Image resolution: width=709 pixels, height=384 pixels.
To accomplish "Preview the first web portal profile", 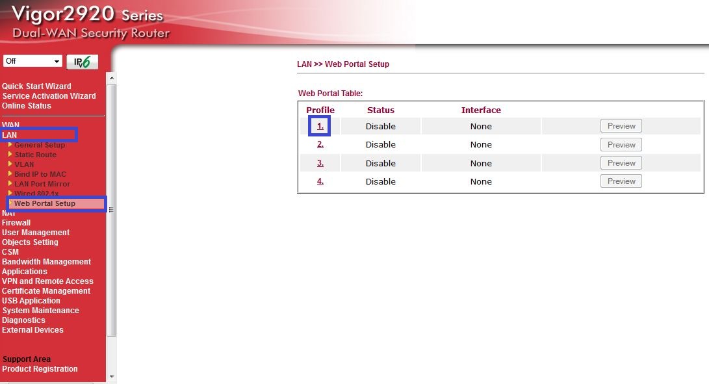I will coord(621,126).
